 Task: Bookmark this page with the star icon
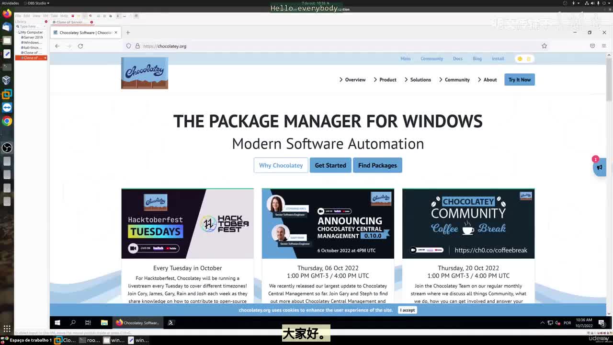pyautogui.click(x=544, y=46)
